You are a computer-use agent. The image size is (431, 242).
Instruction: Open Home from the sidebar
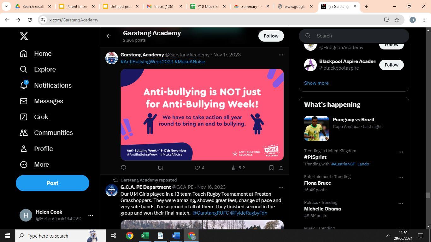[x=36, y=54]
